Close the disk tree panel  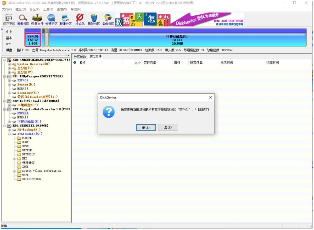point(69,56)
